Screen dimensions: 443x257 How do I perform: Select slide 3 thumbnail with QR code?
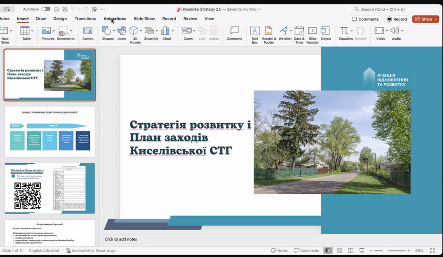(x=50, y=188)
